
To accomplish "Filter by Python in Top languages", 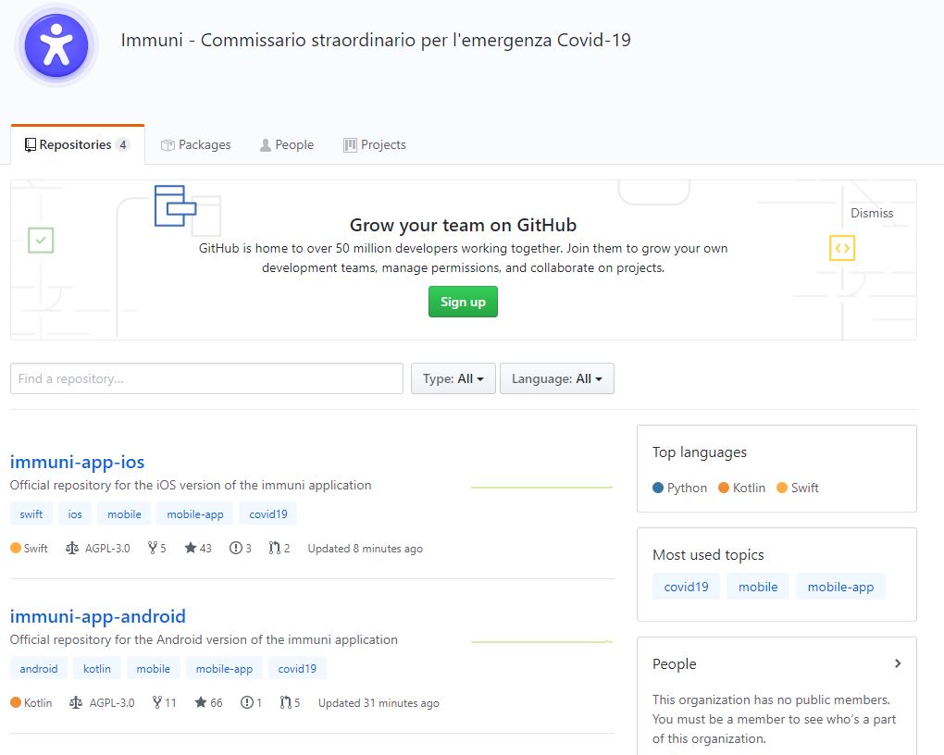I will 679,488.
